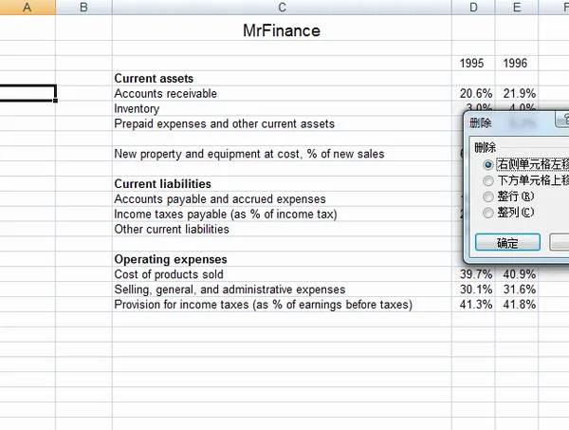
Task: Select the 41.3% income tax provision cell
Action: [x=476, y=305]
